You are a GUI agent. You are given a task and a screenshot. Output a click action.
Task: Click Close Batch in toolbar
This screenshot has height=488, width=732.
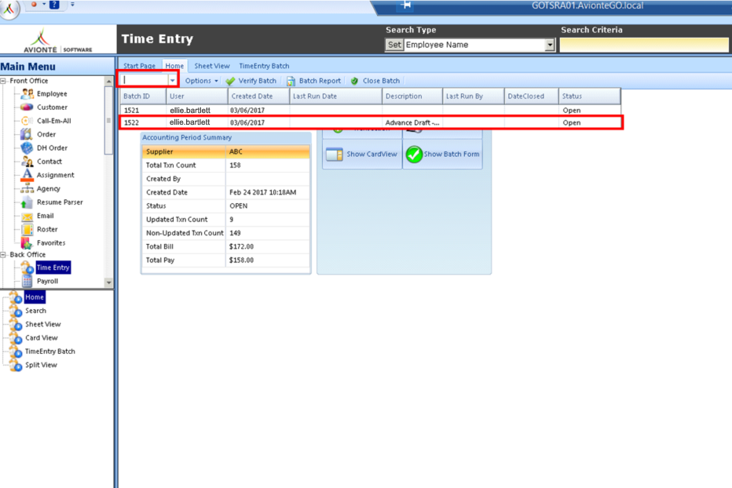(375, 81)
